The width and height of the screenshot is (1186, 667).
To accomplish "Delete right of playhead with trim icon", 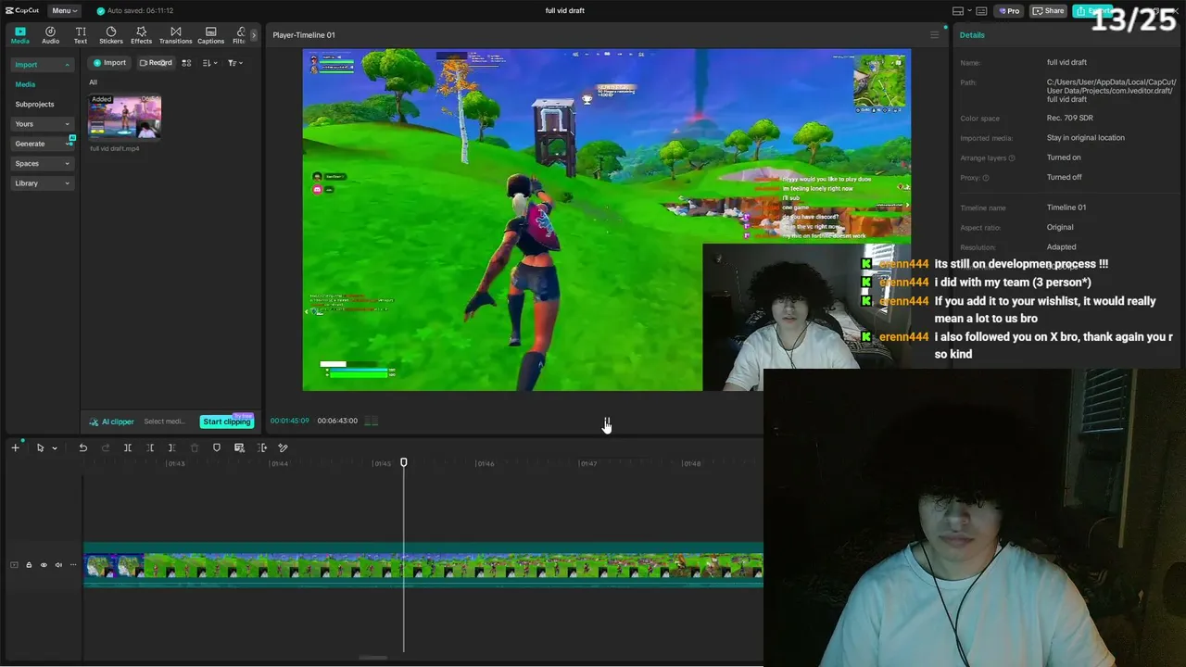I will [171, 447].
